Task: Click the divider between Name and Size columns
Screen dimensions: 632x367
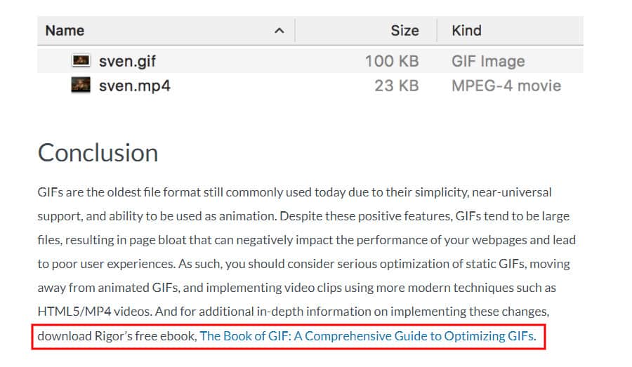Action: pos(295,31)
